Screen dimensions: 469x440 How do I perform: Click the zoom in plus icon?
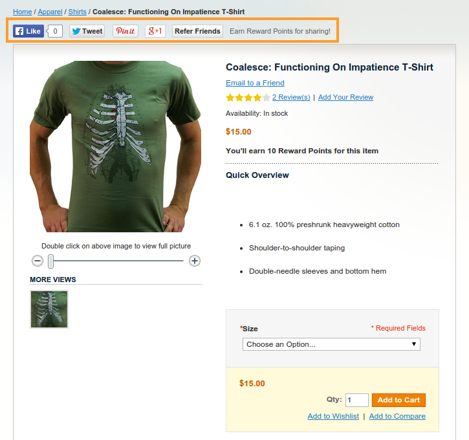click(195, 261)
